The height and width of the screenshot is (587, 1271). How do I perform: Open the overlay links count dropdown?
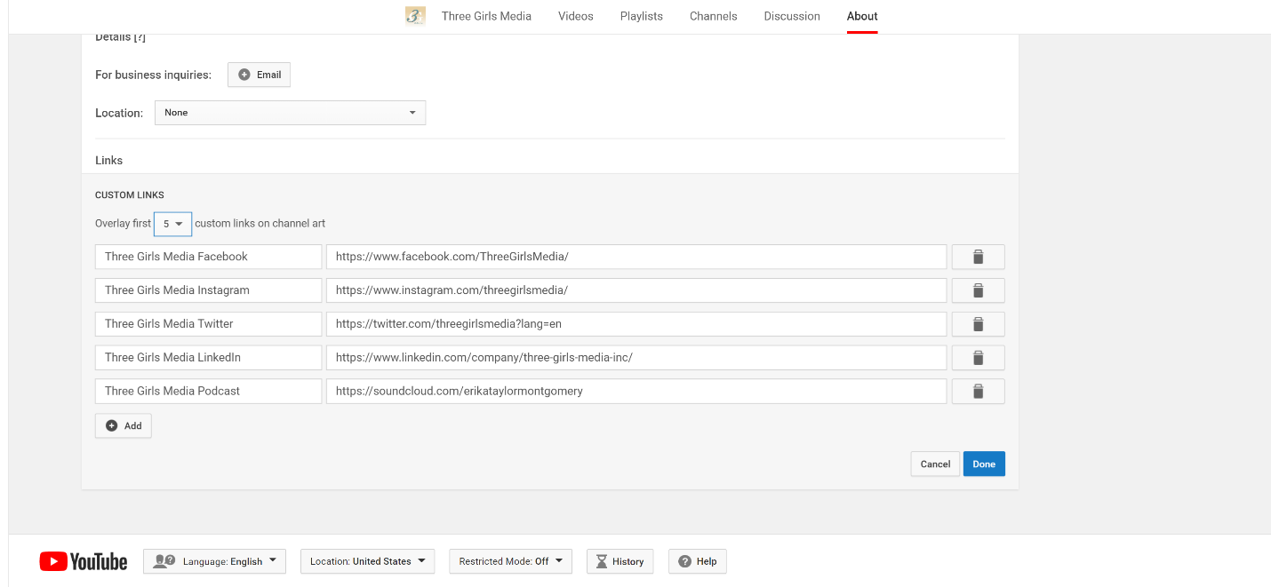tap(172, 224)
